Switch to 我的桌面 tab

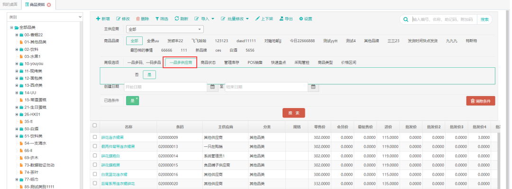pos(10,4)
